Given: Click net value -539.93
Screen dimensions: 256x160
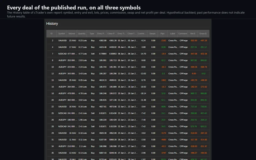Looking at the screenshot, I should coord(194,146).
